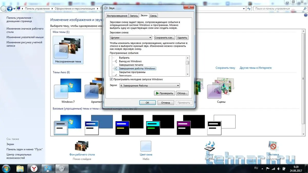The image size is (308, 173).
Task: Open the Звуки dropdown showing Завершение Работы
Action: (x=150, y=85)
